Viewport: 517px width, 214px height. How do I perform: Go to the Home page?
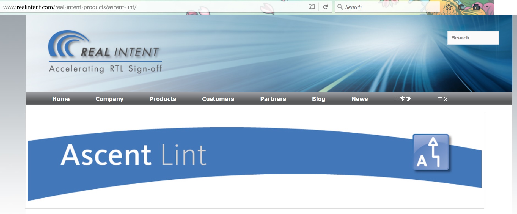(61, 99)
